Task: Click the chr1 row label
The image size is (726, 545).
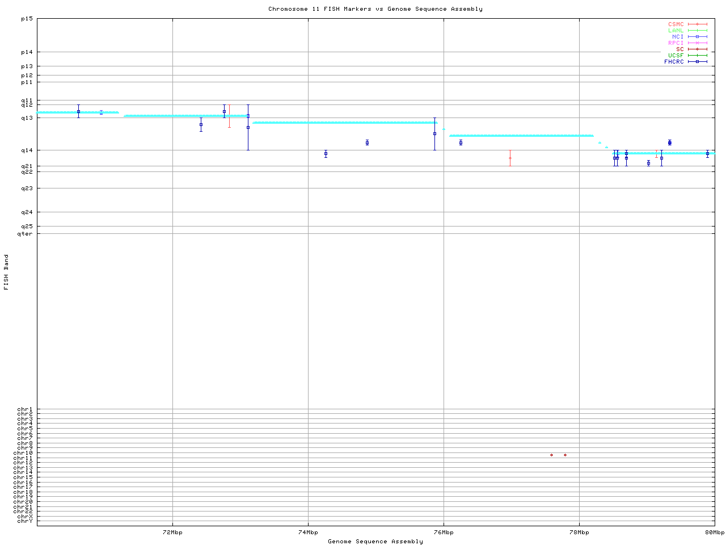Action: coord(25,409)
